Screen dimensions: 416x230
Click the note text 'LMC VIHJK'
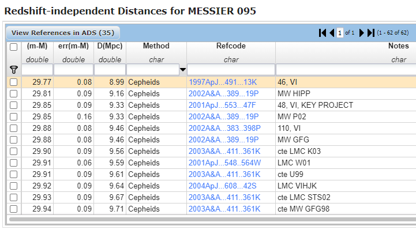click(x=297, y=186)
